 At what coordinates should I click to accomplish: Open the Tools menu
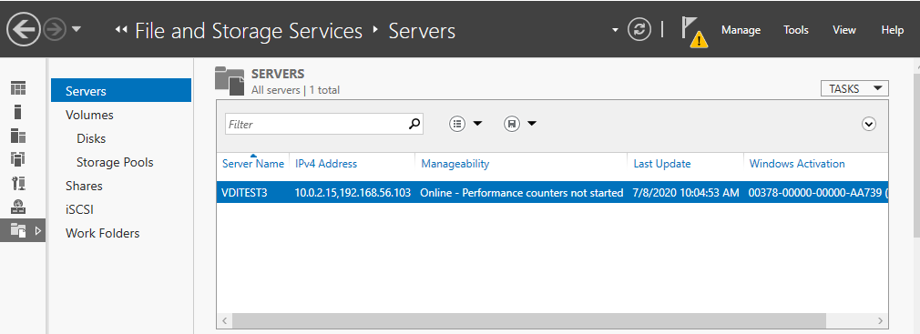tap(795, 30)
